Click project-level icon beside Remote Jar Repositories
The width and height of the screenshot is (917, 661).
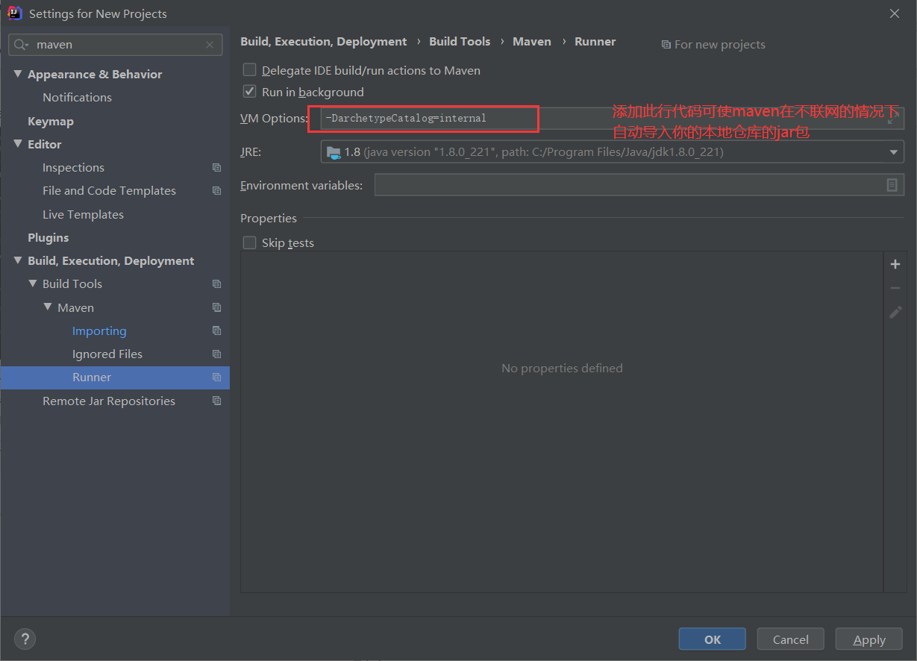click(x=216, y=401)
